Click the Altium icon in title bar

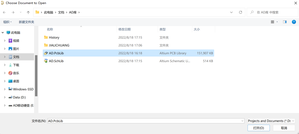(3, 3)
